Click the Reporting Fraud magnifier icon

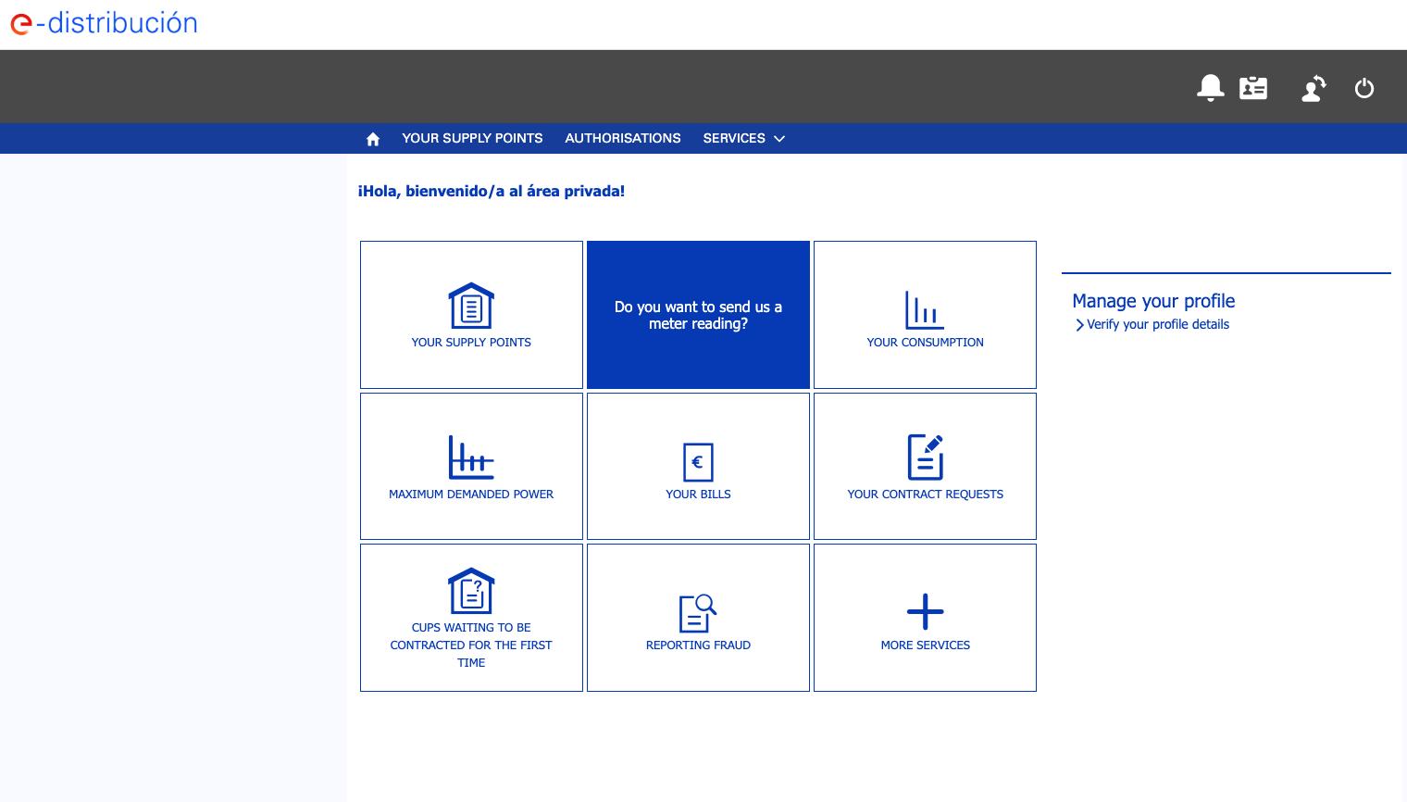pyautogui.click(x=698, y=613)
